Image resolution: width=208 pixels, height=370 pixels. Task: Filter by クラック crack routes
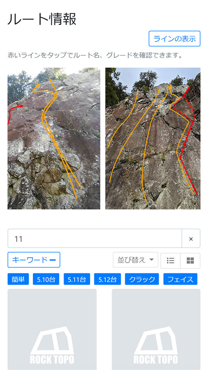pyautogui.click(x=142, y=279)
